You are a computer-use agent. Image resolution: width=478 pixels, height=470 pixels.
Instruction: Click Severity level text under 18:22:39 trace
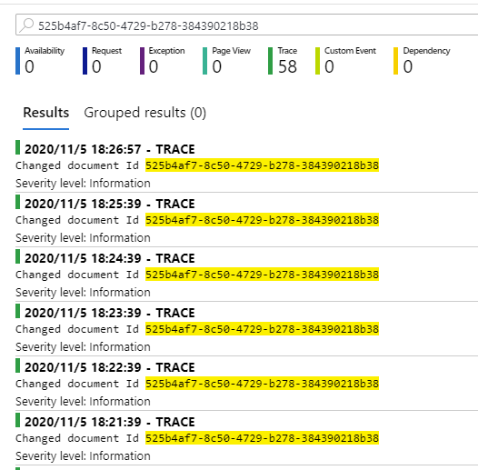(83, 402)
